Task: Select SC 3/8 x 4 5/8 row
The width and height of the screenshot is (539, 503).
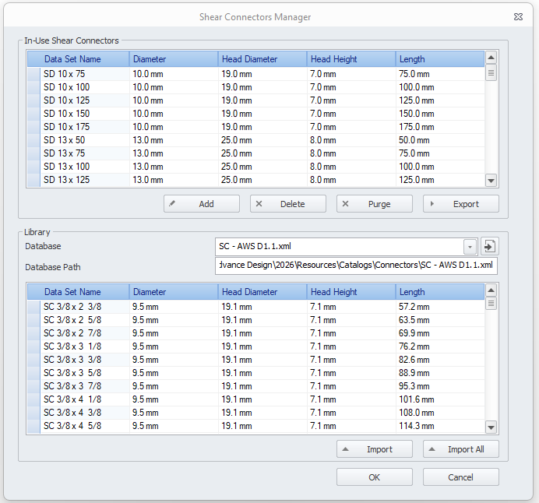Action: coord(255,426)
